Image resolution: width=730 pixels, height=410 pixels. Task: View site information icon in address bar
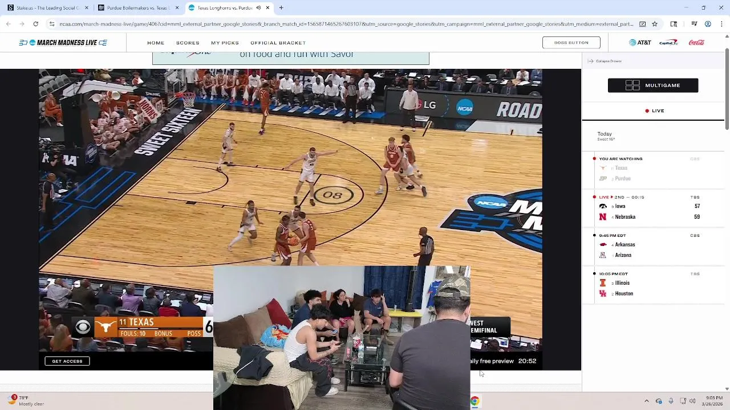tap(52, 24)
